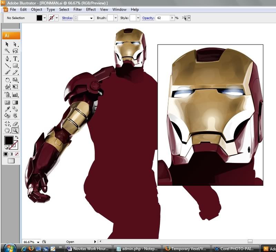Open the Brush dropdown
This screenshot has width=276, height=252.
click(x=116, y=18)
